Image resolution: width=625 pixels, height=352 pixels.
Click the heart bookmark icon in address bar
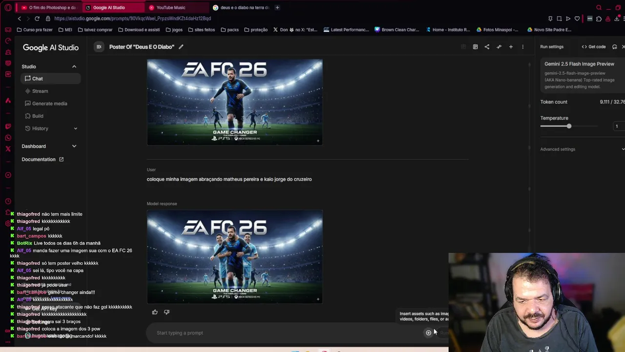[x=577, y=19]
